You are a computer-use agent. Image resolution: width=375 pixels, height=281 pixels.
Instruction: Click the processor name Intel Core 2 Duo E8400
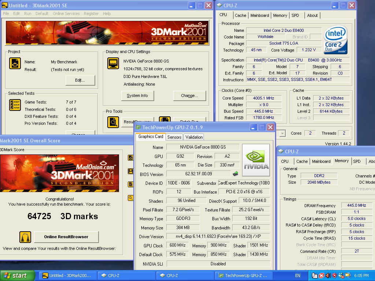pyautogui.click(x=284, y=30)
